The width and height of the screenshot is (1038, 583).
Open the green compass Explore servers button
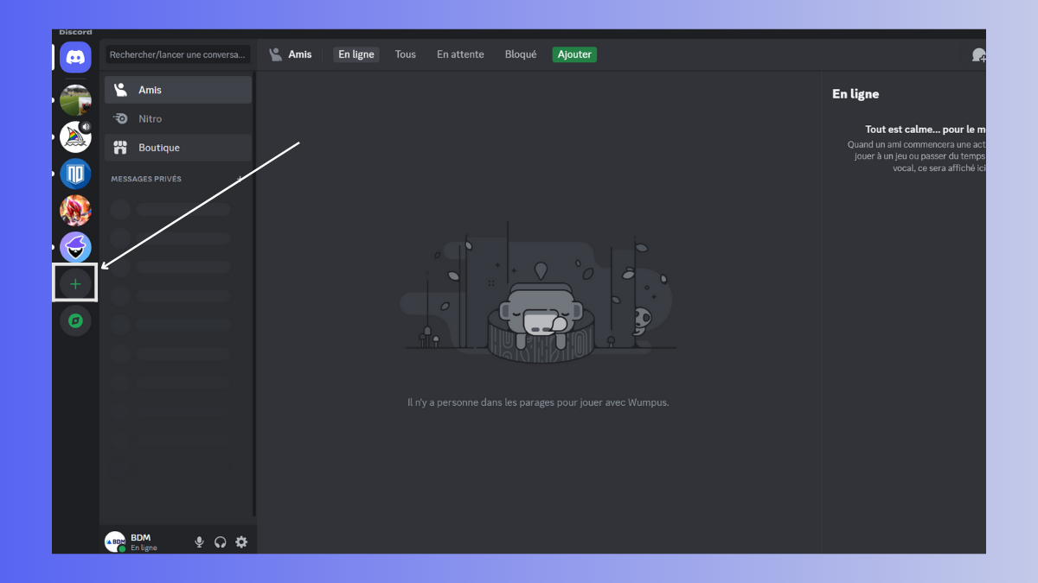click(x=75, y=321)
